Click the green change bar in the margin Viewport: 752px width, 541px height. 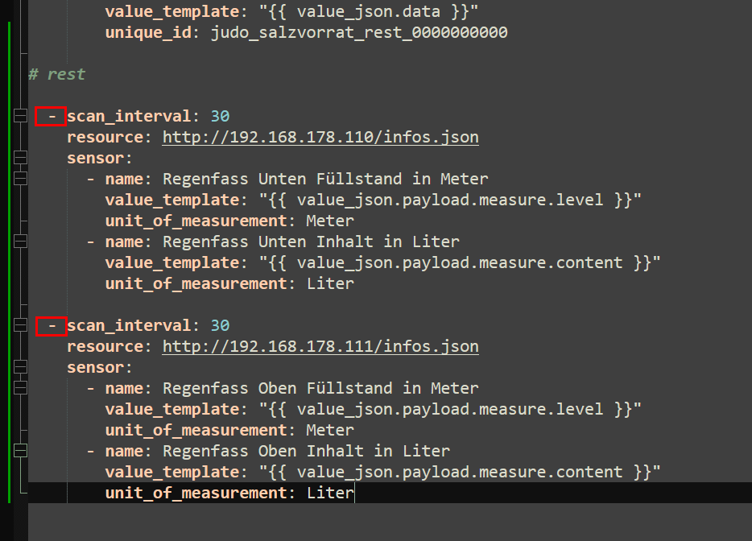9,262
